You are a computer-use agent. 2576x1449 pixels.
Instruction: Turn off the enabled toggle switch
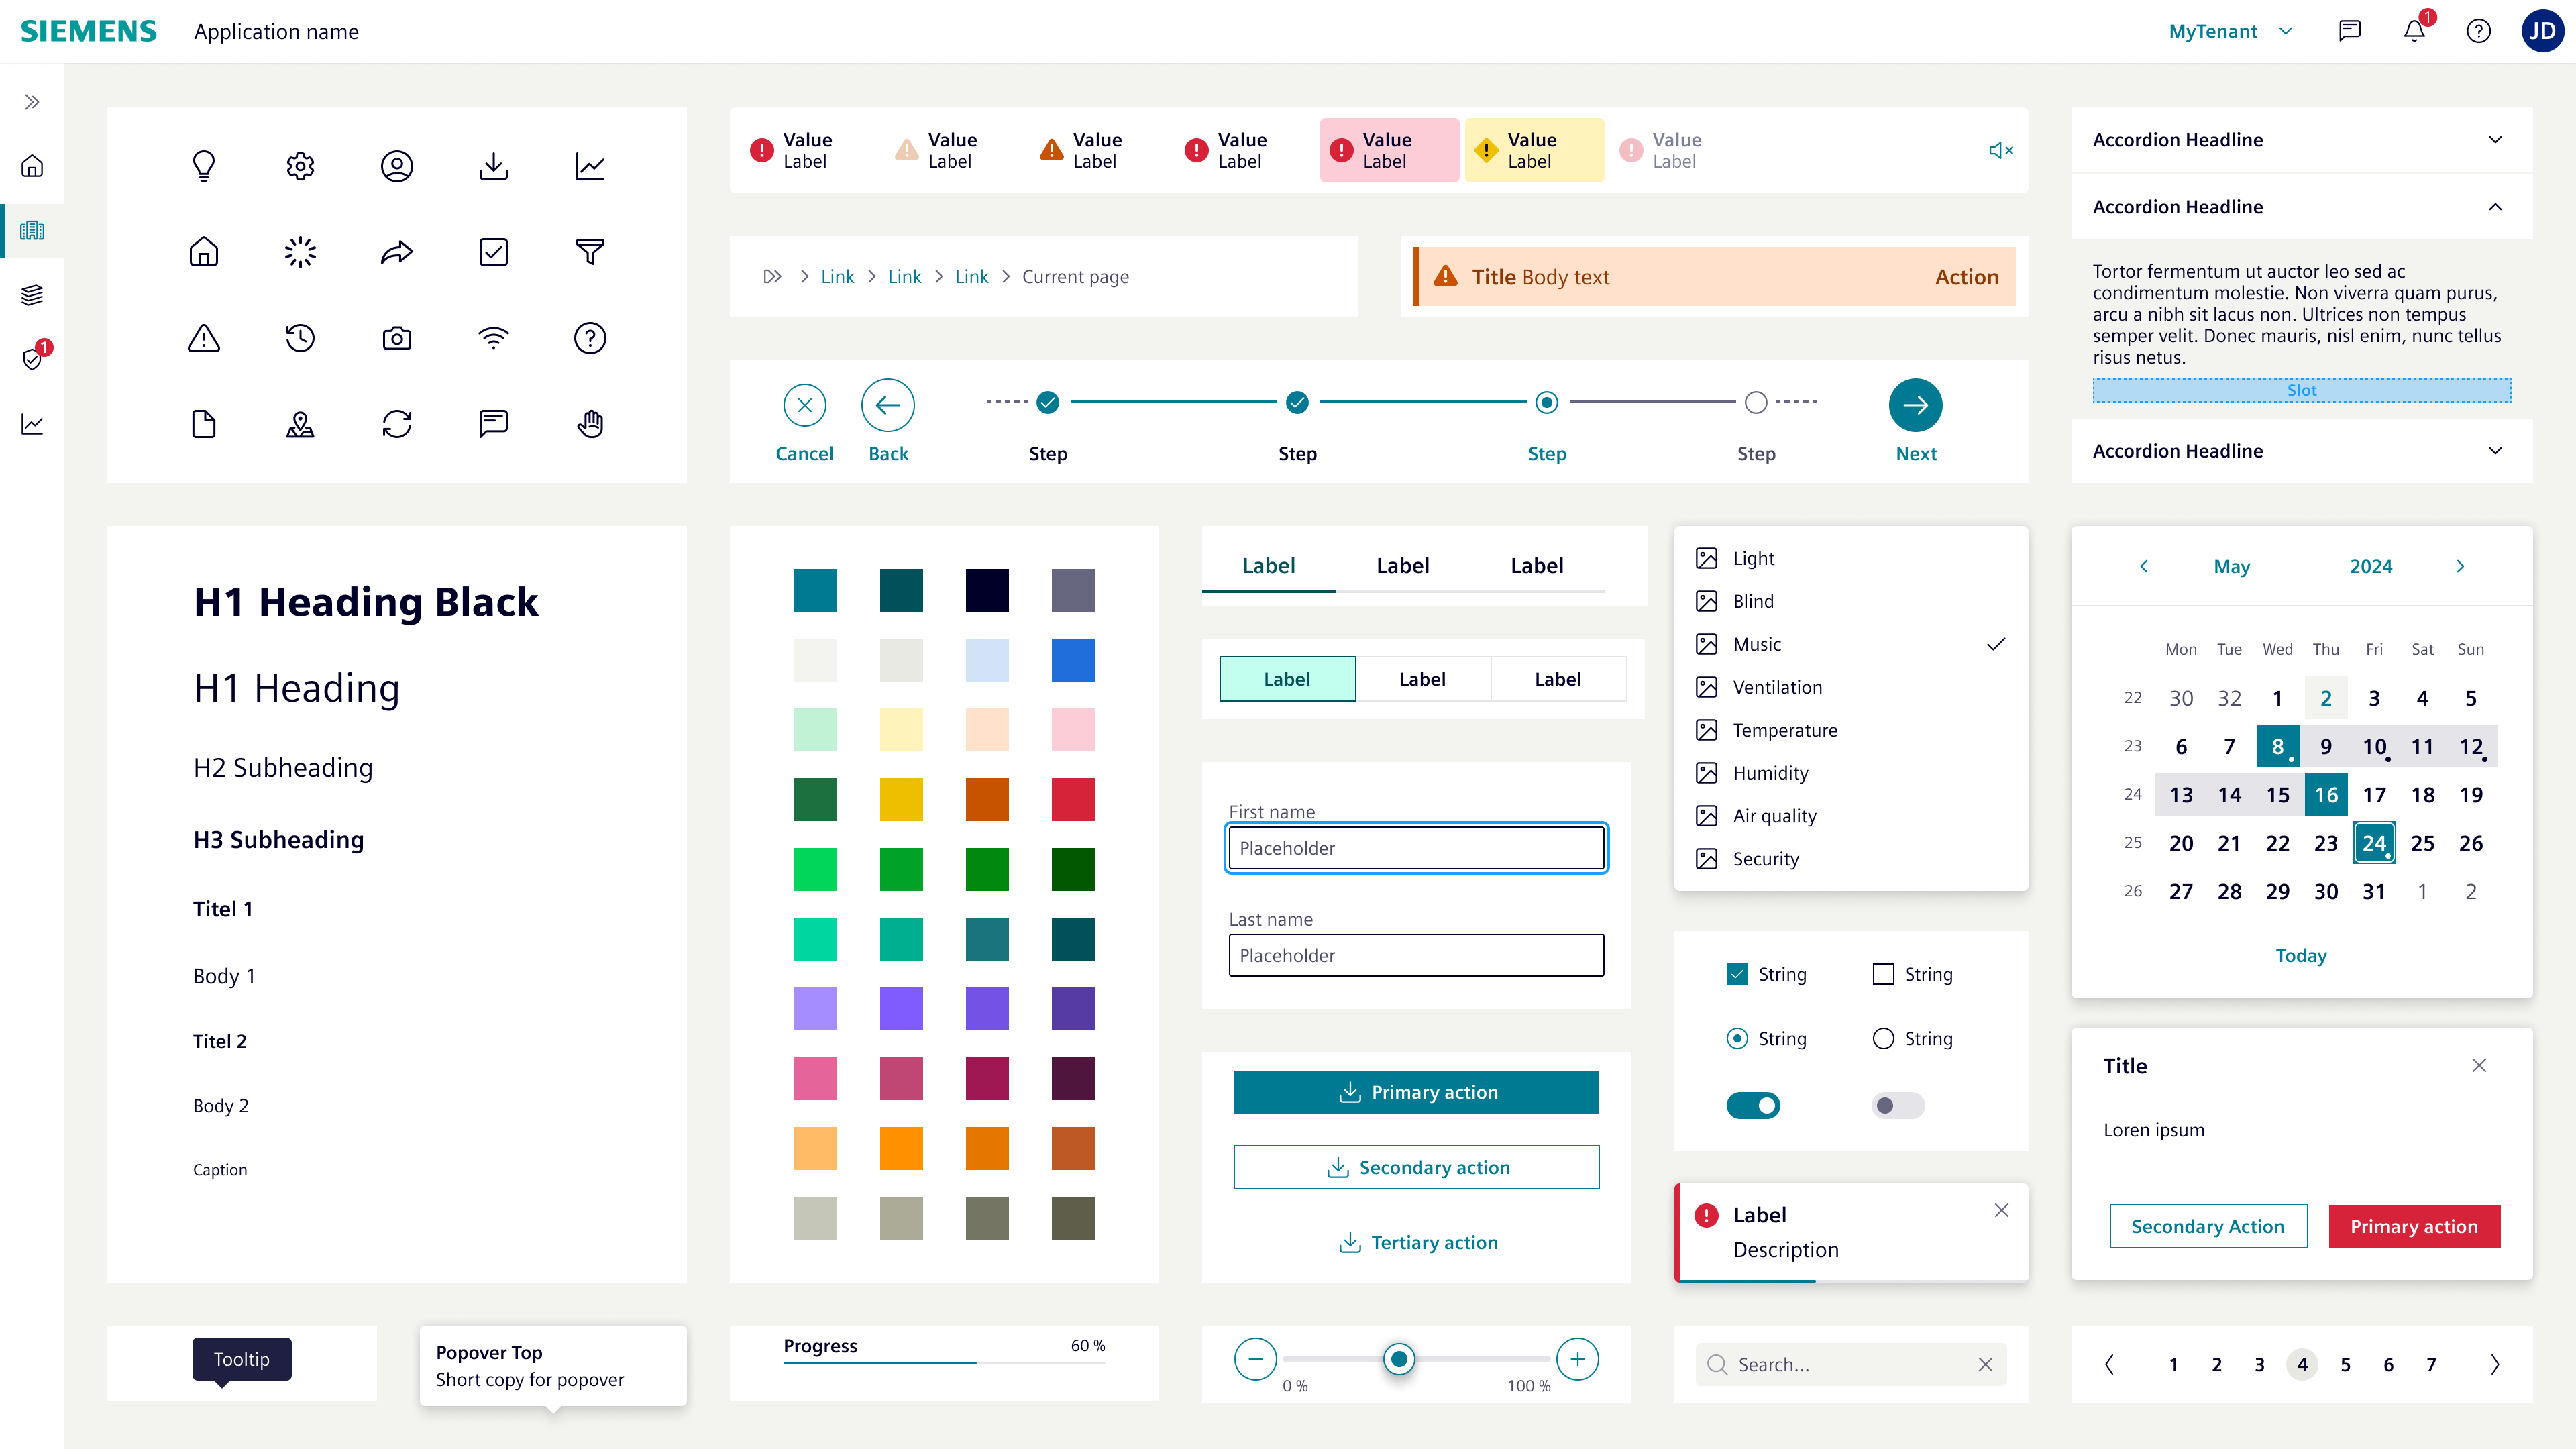pos(1753,1105)
